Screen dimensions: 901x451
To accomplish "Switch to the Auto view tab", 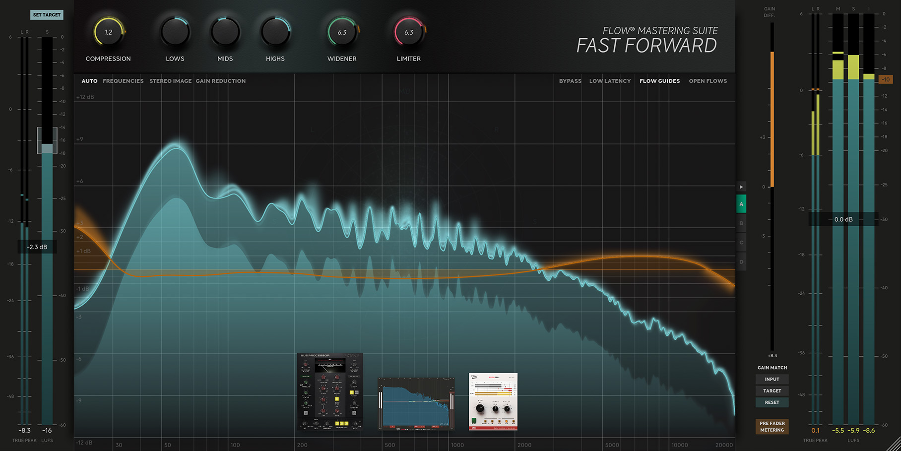I will tap(89, 81).
